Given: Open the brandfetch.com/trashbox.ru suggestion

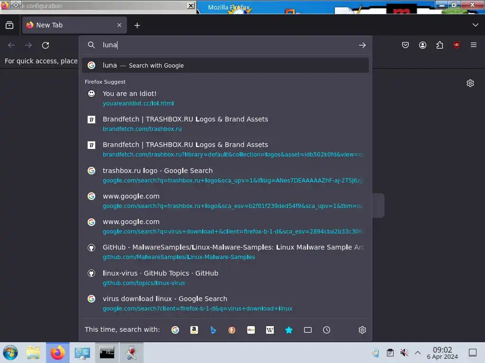Looking at the screenshot, I should click(x=225, y=124).
